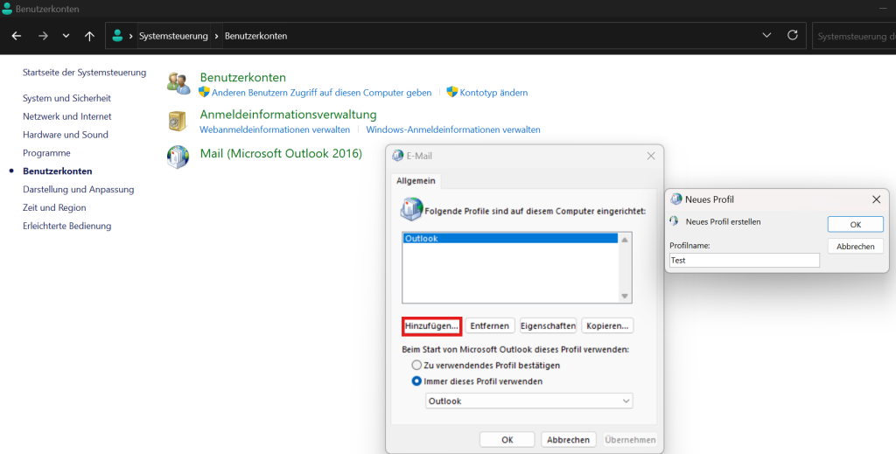Screen dimensions: 896x454
Task: Confirm Neues Profil with OK
Action: pyautogui.click(x=856, y=225)
